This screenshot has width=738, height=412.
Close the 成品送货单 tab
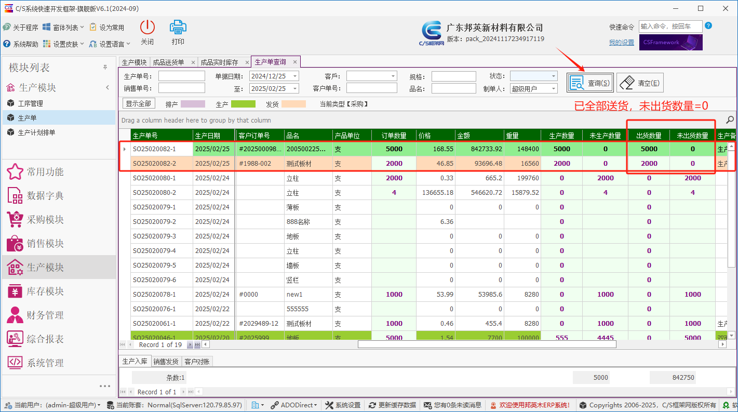coord(193,62)
